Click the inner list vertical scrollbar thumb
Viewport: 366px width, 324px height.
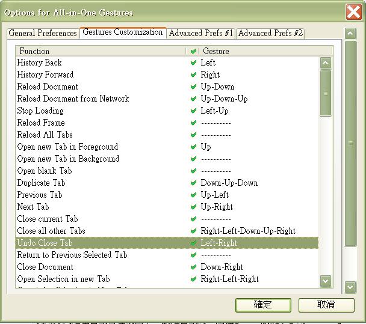326,93
